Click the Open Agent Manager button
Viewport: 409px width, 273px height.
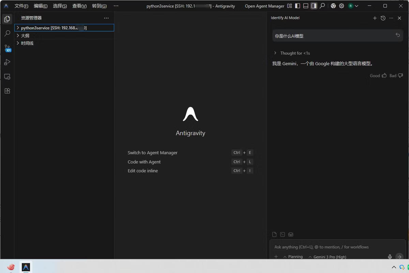(x=264, y=6)
